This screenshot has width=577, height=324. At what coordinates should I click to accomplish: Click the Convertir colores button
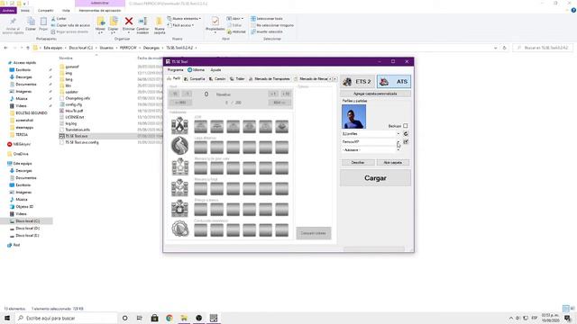pyautogui.click(x=314, y=233)
